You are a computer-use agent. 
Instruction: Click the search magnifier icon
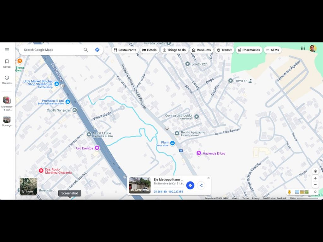click(x=85, y=50)
